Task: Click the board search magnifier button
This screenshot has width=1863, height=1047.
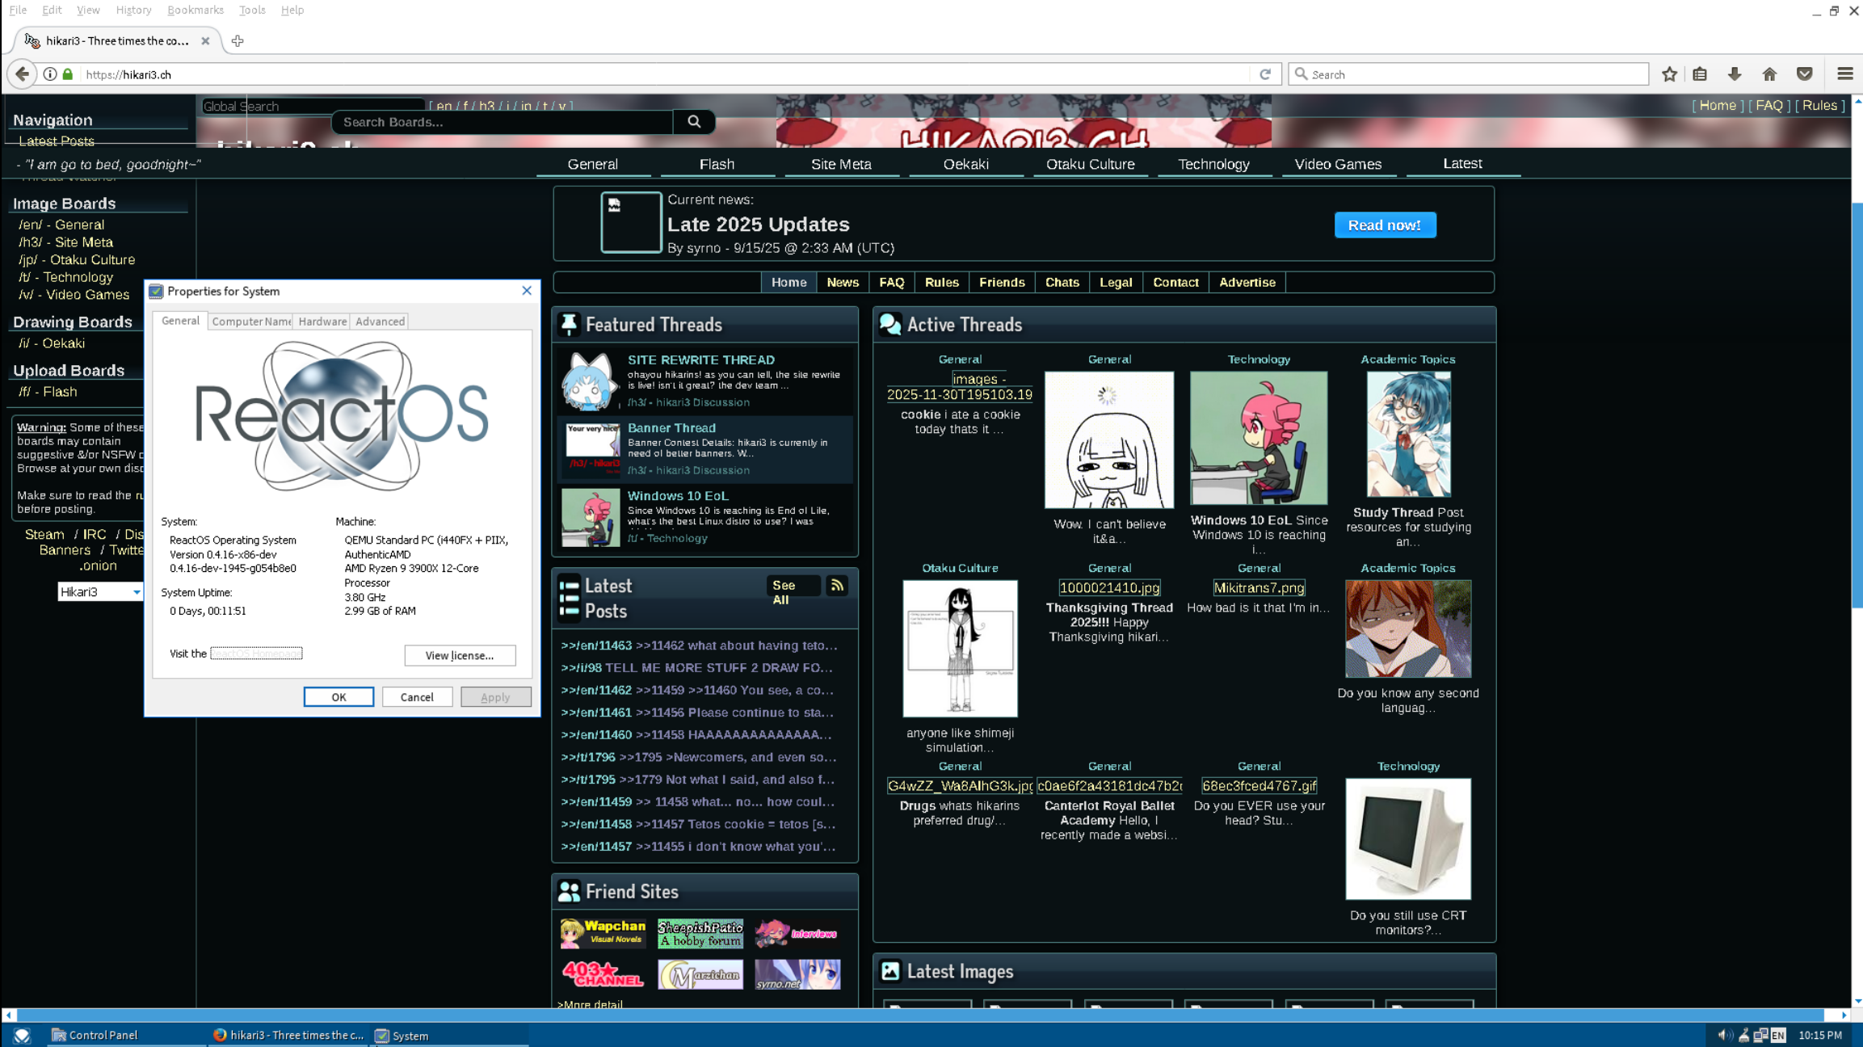Action: coord(694,122)
